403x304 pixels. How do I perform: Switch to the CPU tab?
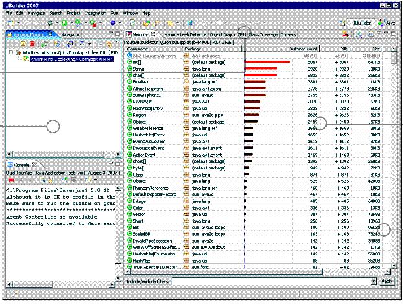click(242, 34)
